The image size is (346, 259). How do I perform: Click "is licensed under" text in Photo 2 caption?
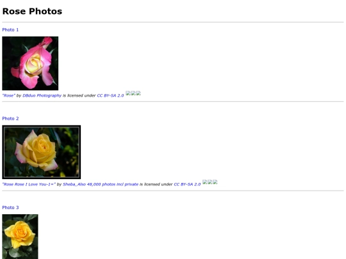tap(156, 184)
